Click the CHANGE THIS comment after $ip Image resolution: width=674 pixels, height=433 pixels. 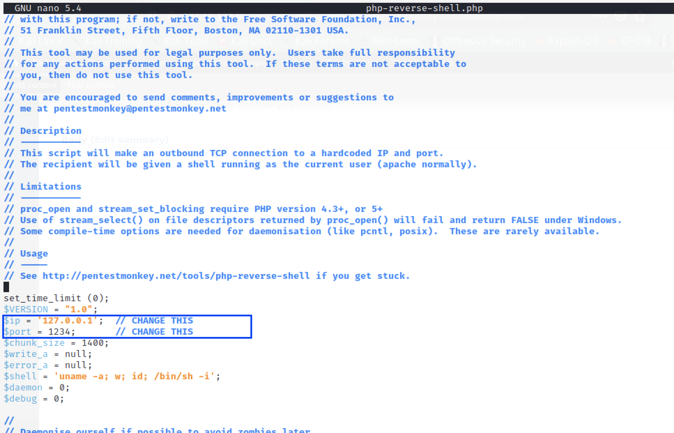154,320
